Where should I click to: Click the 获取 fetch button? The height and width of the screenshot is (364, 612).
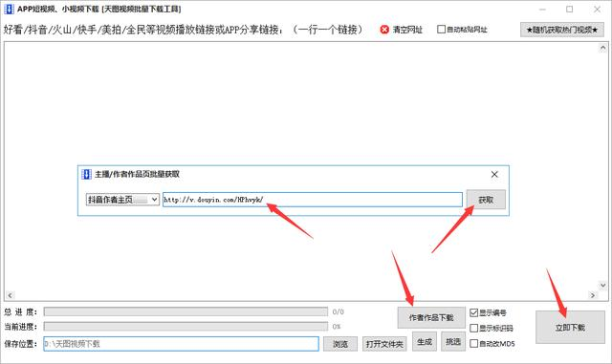pos(486,200)
